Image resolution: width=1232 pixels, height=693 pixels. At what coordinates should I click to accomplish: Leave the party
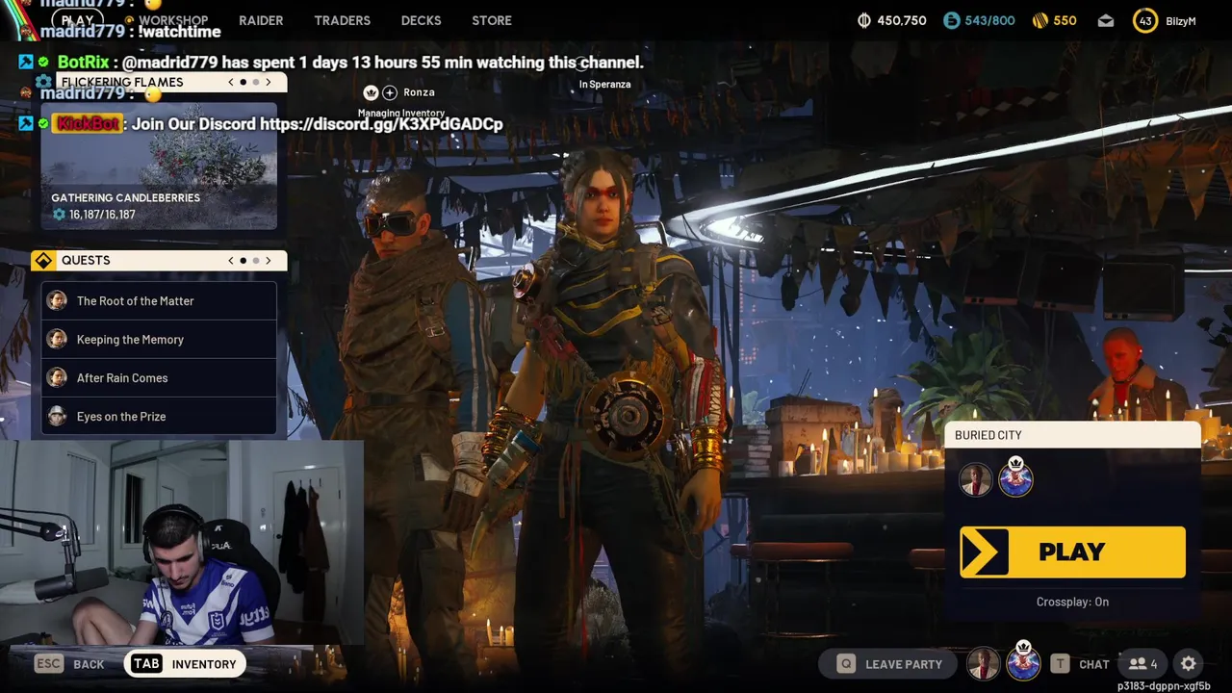coord(890,663)
